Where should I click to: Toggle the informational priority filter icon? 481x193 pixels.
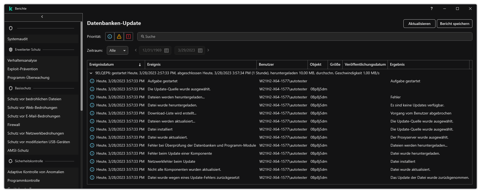pos(110,36)
